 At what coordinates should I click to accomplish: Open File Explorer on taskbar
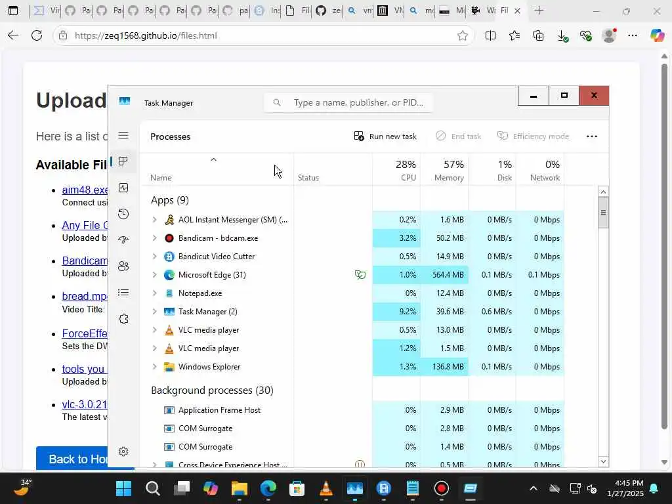[x=239, y=488]
